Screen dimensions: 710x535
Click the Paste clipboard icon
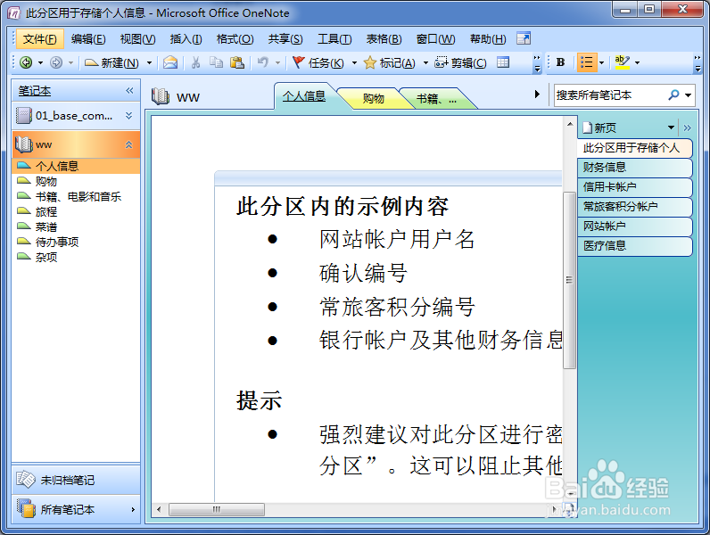[237, 62]
